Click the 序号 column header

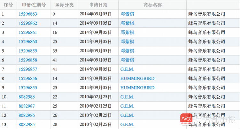[x=8, y=5]
